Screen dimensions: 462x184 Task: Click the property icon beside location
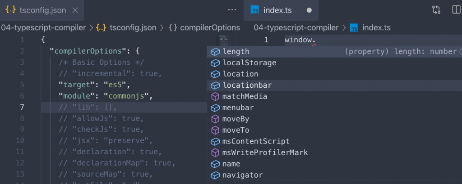pos(215,74)
